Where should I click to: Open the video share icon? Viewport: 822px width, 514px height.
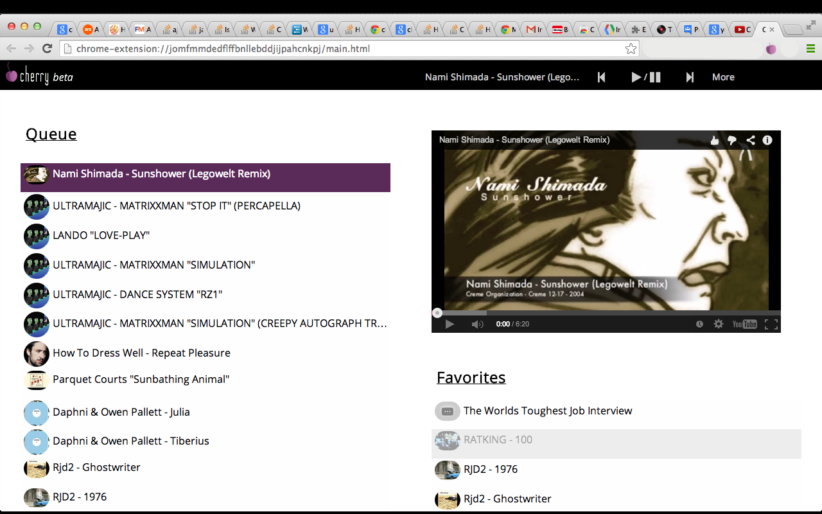click(x=750, y=140)
